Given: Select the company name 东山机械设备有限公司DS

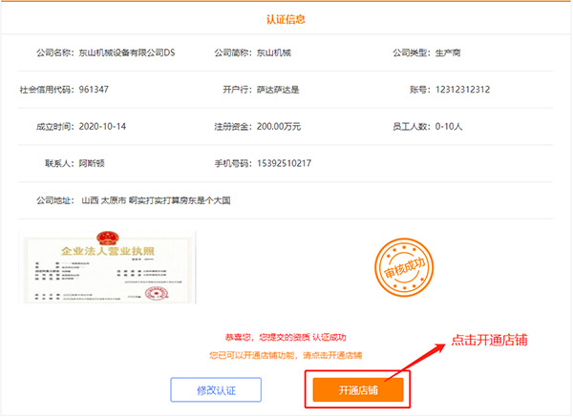Looking at the screenshot, I should pos(131,52).
